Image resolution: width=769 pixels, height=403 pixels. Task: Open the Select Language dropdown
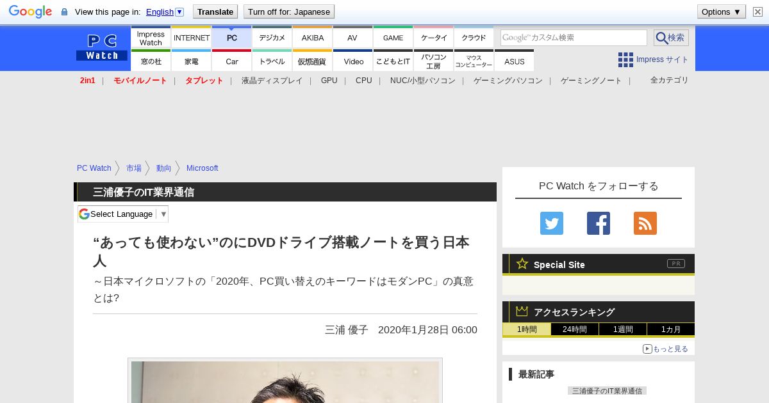click(x=123, y=214)
